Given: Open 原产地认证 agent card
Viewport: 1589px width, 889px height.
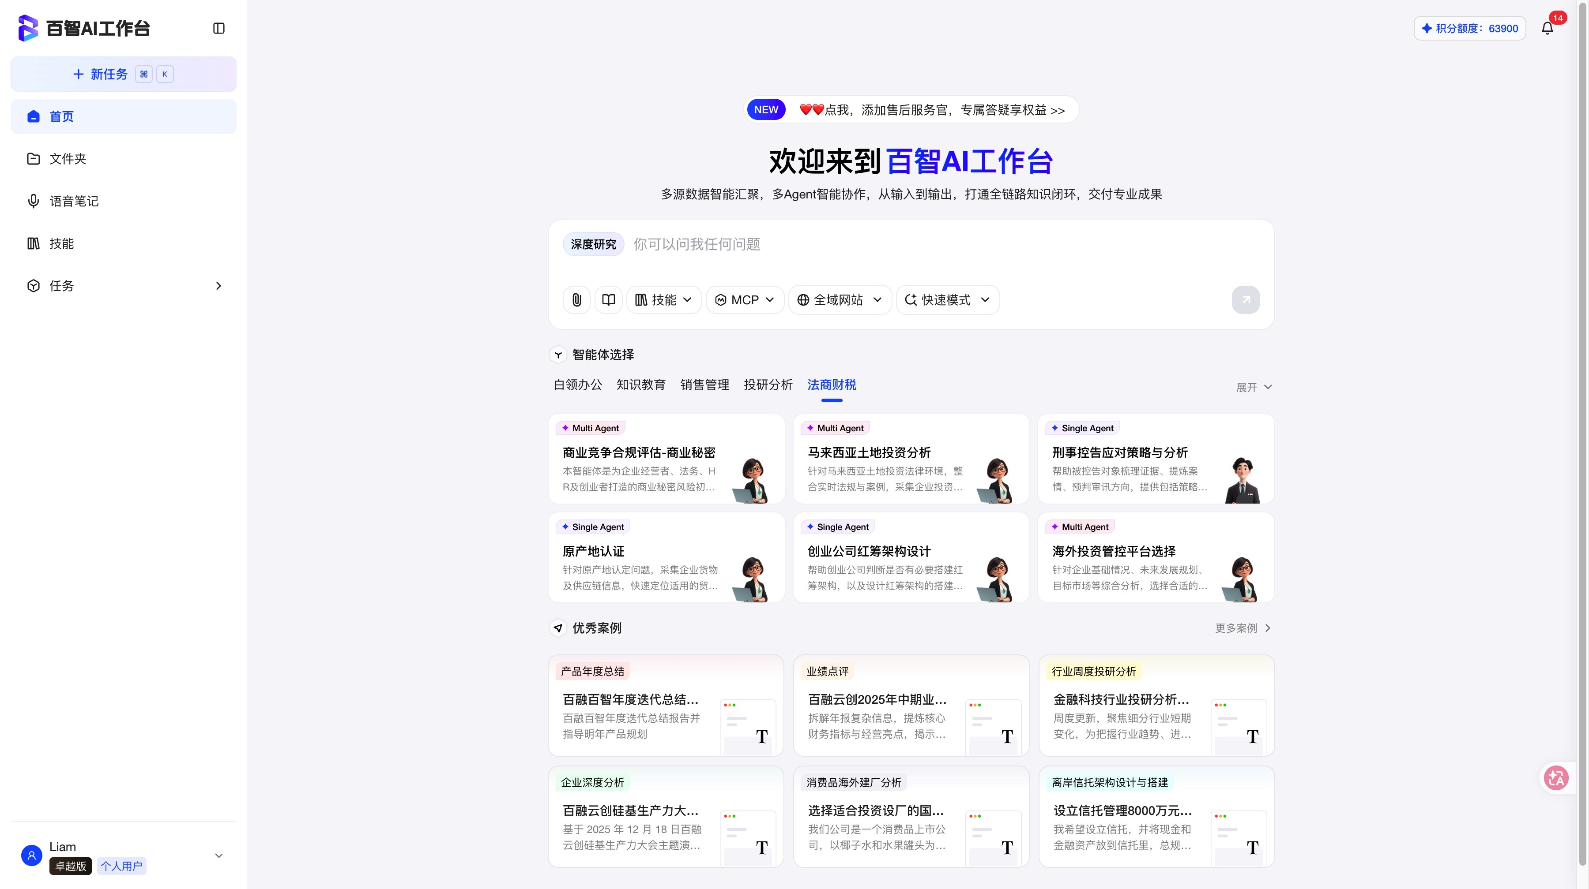Looking at the screenshot, I should (666, 557).
